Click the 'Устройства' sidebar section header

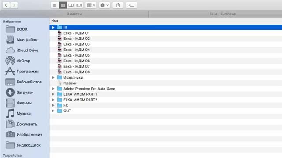pyautogui.click(x=12, y=155)
